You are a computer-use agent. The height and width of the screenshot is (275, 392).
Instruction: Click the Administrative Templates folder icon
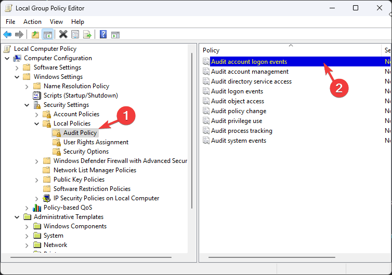pyautogui.click(x=27, y=217)
